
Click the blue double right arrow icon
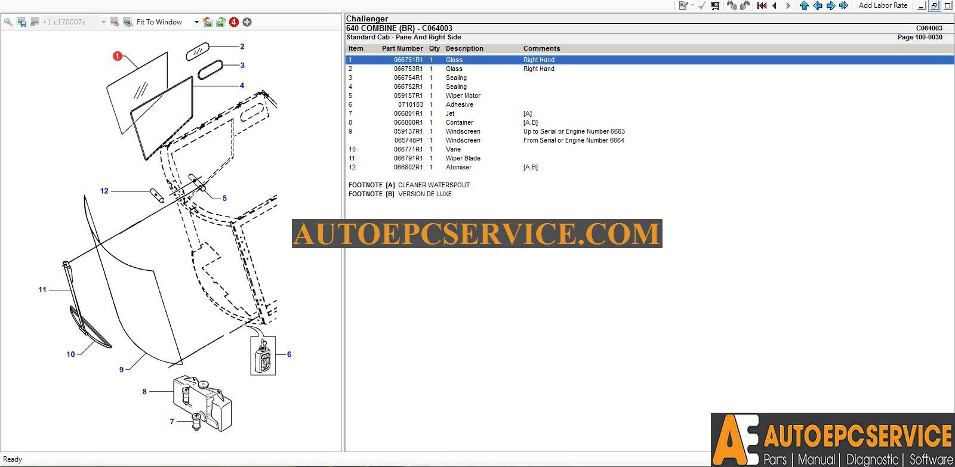[x=844, y=5]
